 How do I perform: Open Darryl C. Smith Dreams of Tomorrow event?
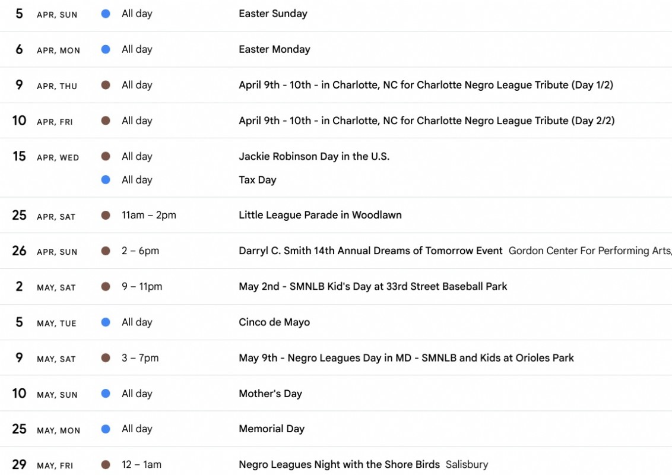(370, 251)
